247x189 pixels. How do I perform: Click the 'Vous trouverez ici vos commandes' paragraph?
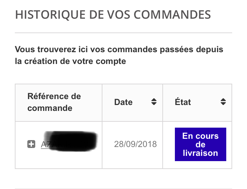pyautogui.click(x=119, y=55)
